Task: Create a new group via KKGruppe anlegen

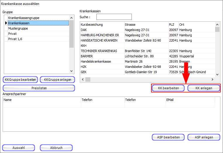Action: click(58, 80)
